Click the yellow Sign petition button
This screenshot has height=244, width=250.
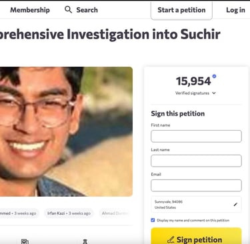tap(196, 236)
